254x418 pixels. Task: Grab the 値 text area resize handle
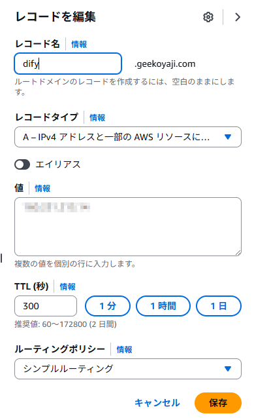[x=238, y=253]
